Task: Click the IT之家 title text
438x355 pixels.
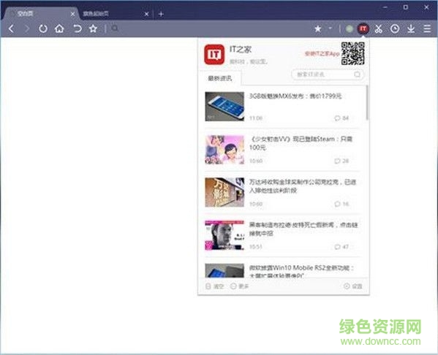Action: tap(241, 50)
